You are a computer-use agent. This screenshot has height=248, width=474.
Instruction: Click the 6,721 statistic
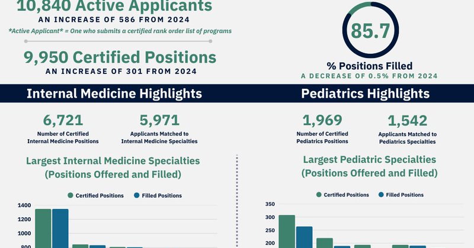(63, 120)
